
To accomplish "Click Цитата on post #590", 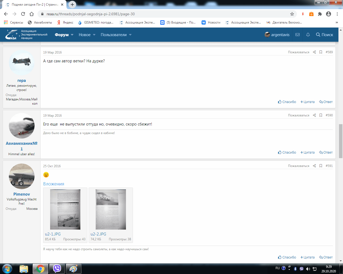I will pyautogui.click(x=307, y=153).
